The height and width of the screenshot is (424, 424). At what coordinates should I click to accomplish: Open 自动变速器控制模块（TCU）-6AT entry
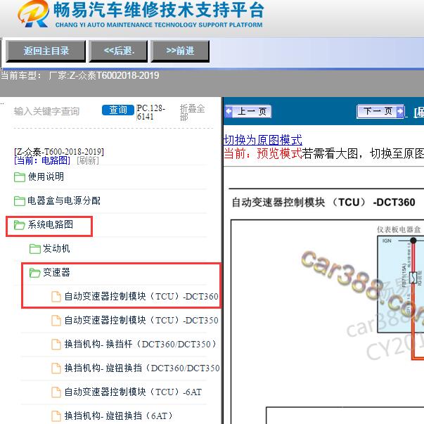click(133, 392)
